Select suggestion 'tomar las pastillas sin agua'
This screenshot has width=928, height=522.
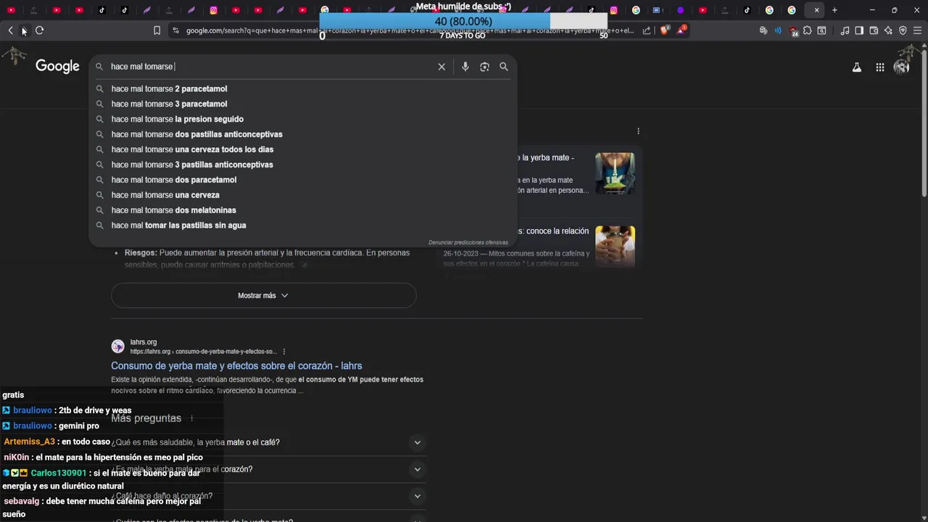pos(302,225)
